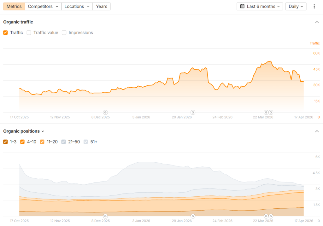The height and width of the screenshot is (226, 323).
Task: Click Google update marker near 29 Jan 2026 on positions chart
Action: point(193,216)
